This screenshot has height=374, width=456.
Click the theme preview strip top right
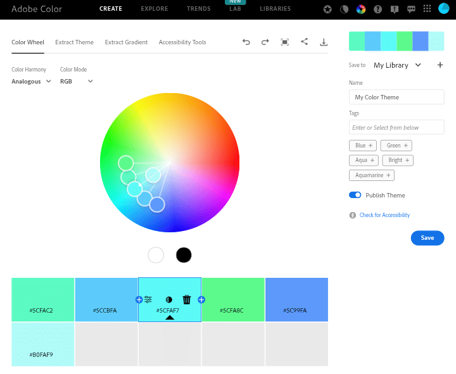(x=396, y=41)
